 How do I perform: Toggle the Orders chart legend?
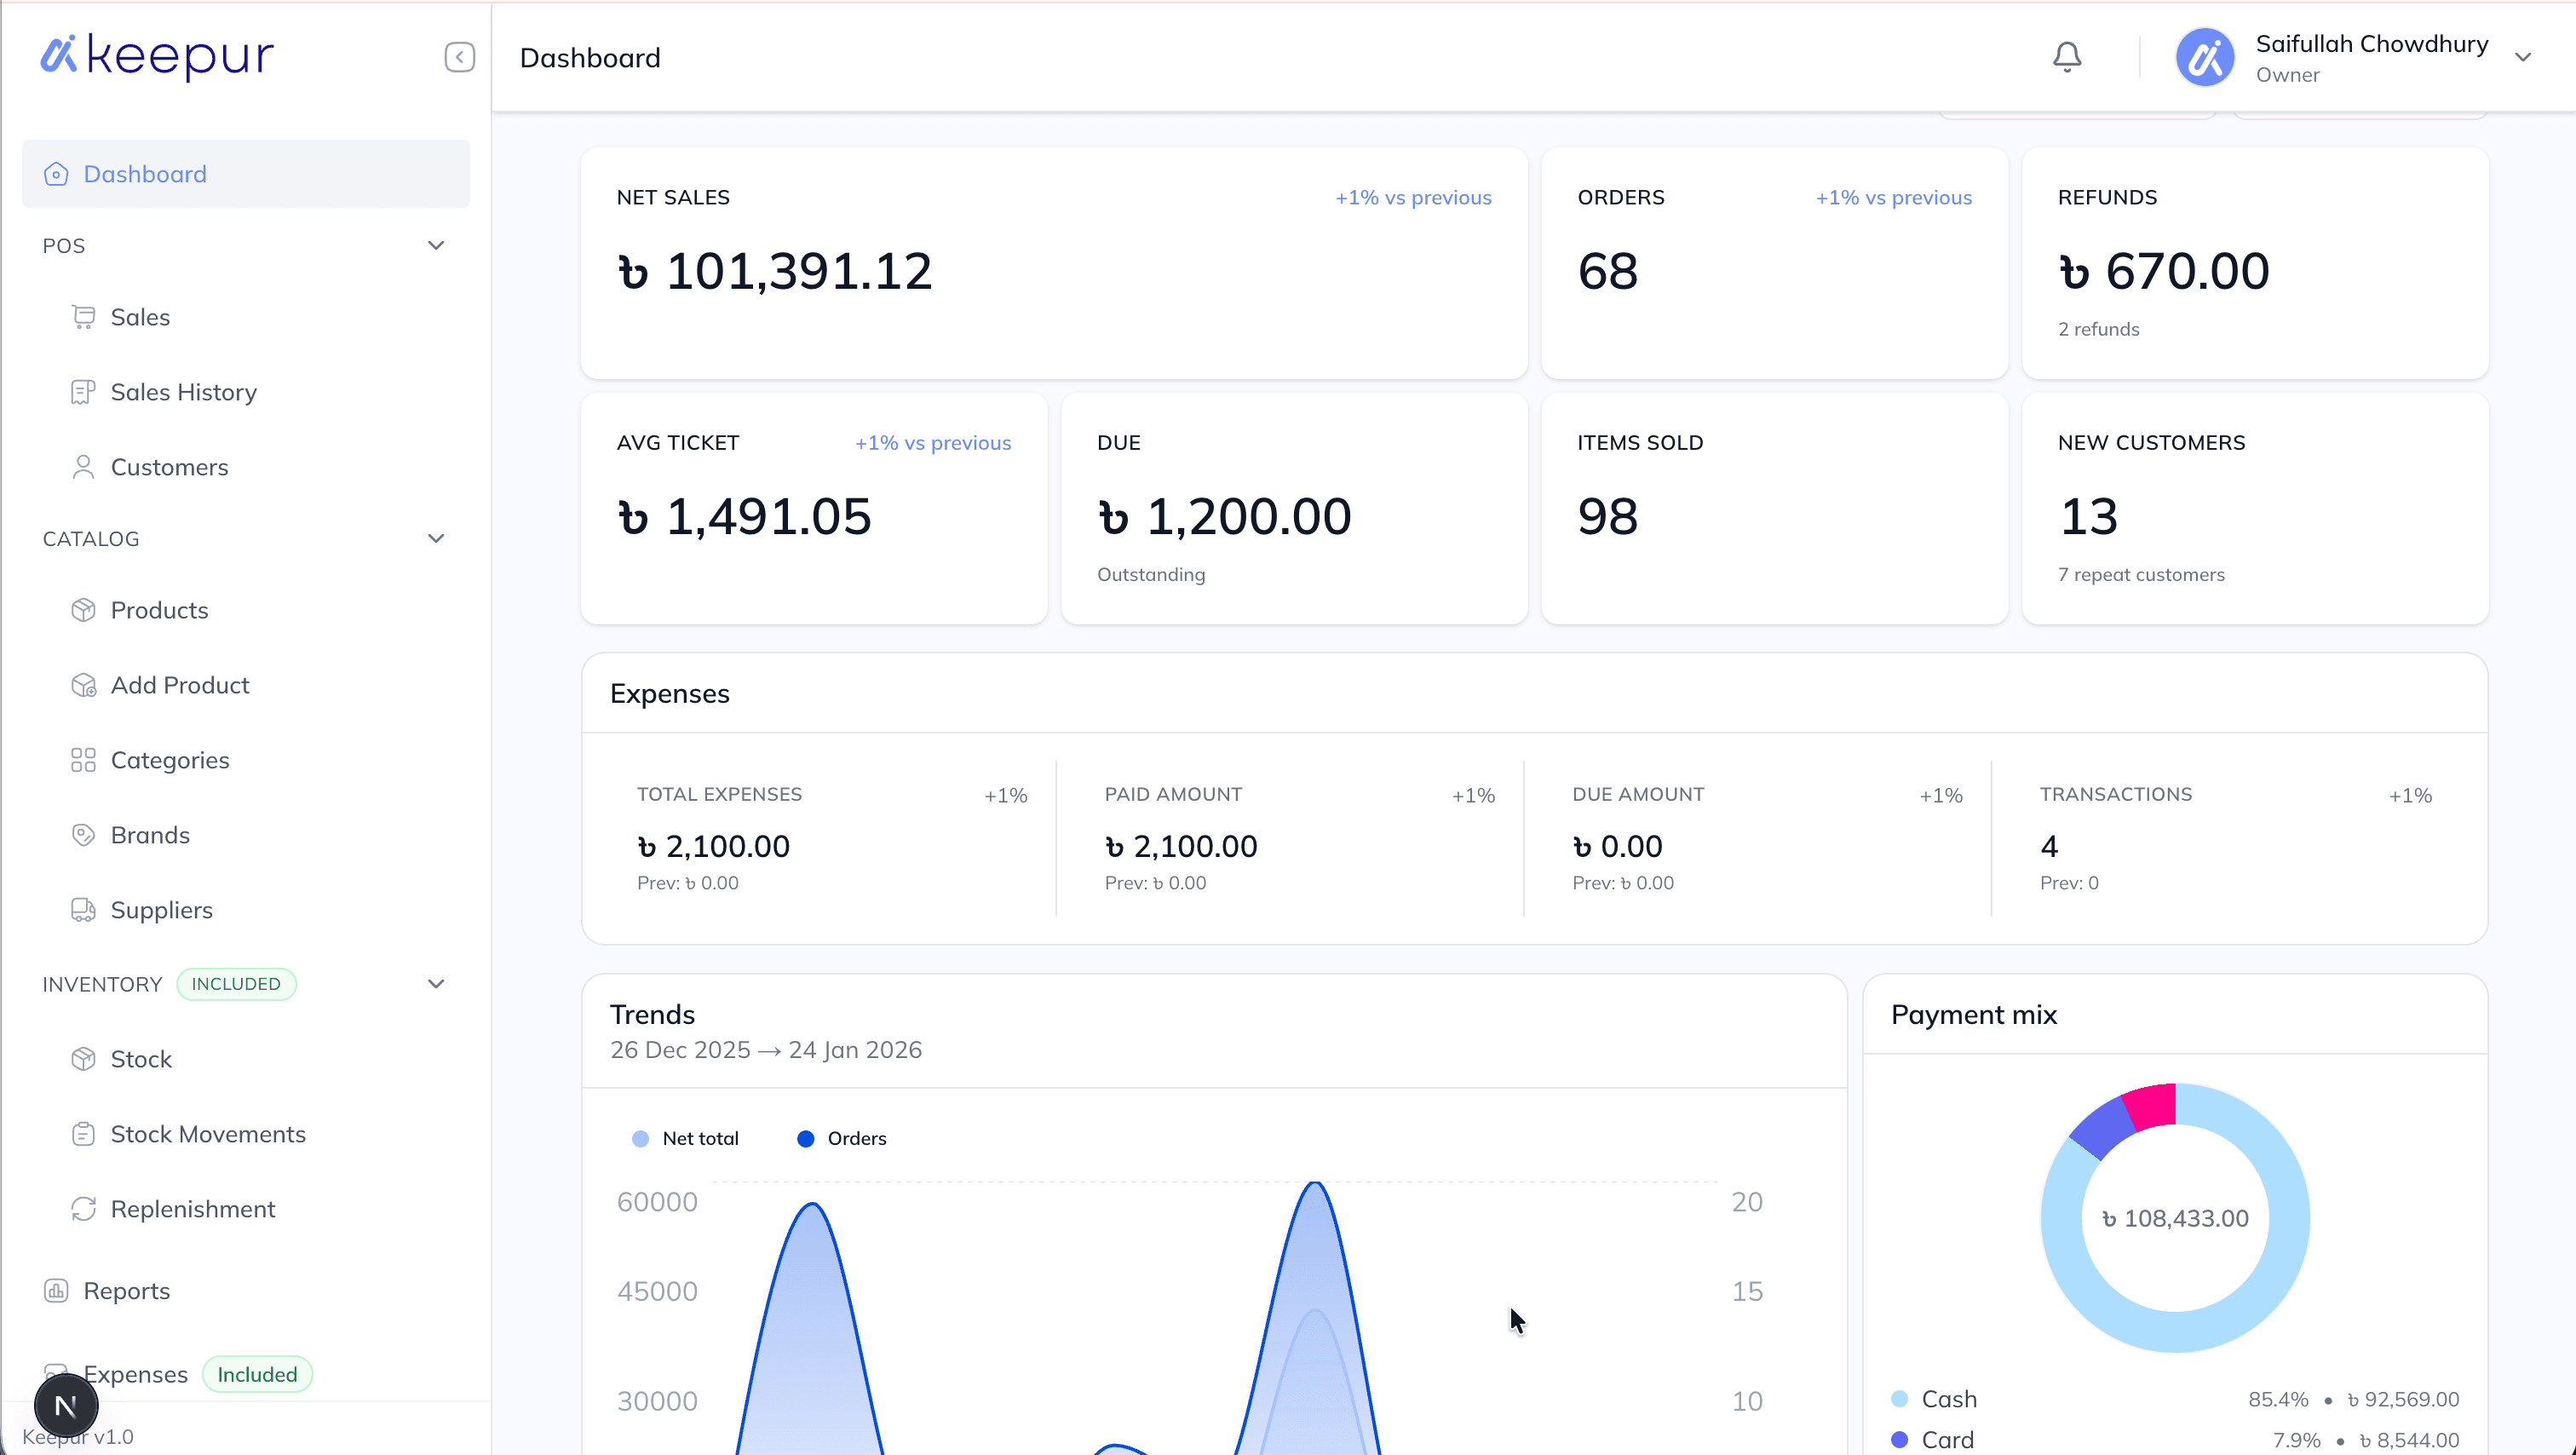point(842,1138)
